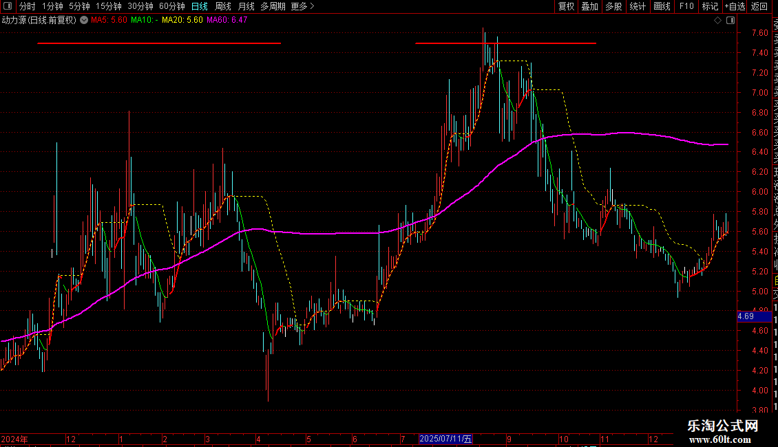Click the 6.00 price axis label
This screenshot has height=447, width=778.
[x=759, y=192]
